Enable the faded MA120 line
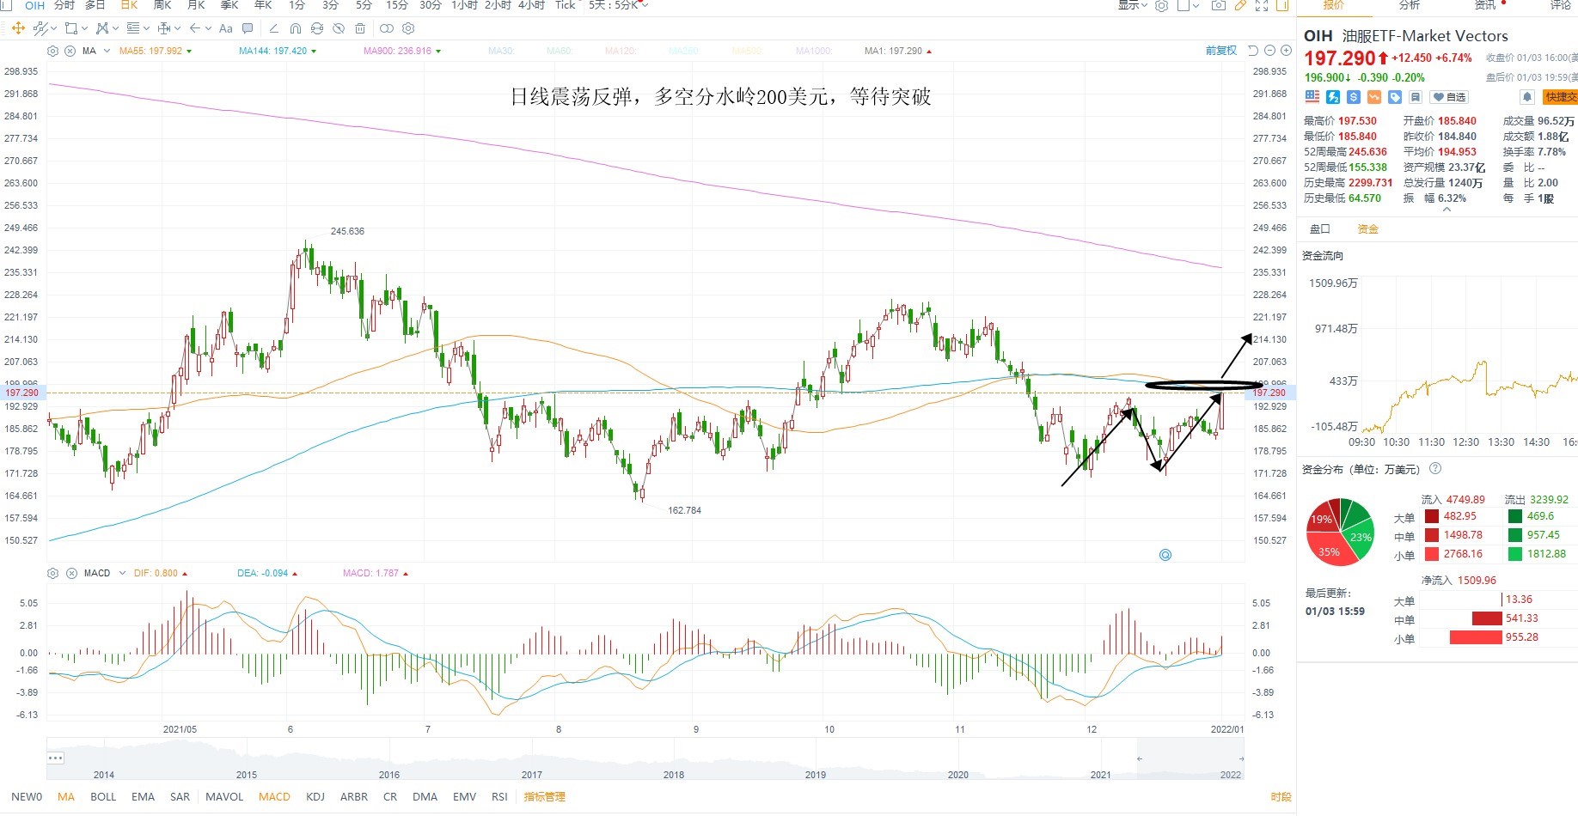Image resolution: width=1578 pixels, height=816 pixels. tap(620, 51)
